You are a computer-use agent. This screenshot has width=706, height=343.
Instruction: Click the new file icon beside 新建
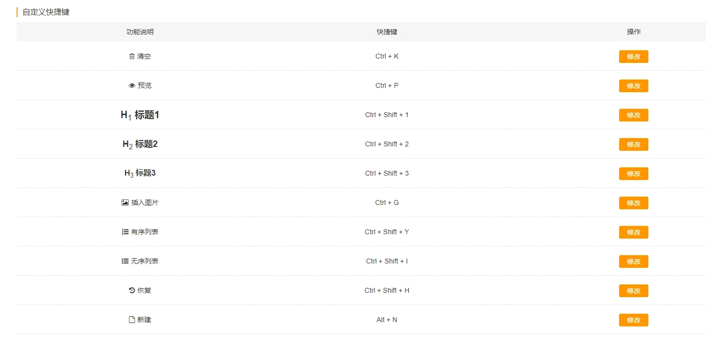click(132, 320)
